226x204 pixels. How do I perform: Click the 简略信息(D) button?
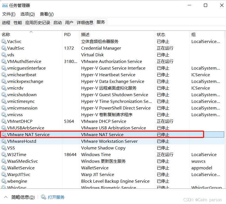tap(23, 197)
